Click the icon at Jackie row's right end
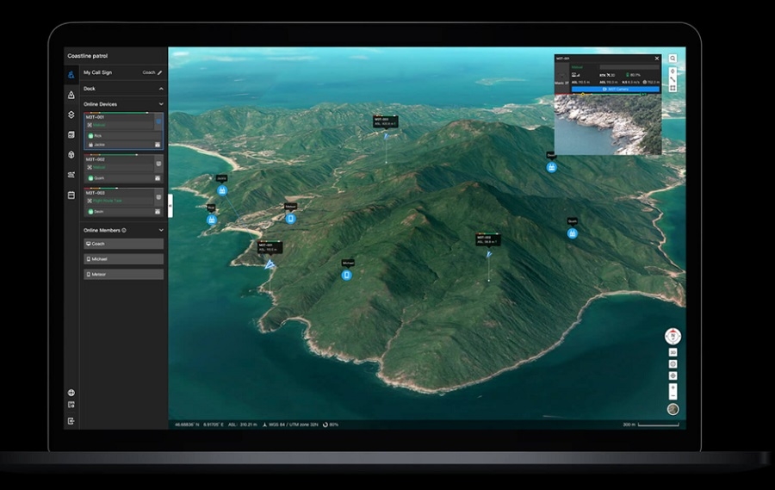 tap(158, 145)
